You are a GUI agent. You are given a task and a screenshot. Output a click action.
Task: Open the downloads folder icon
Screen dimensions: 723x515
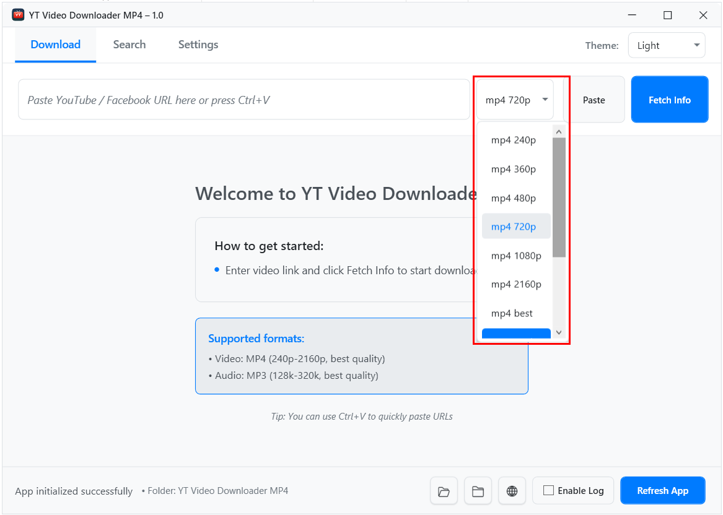click(x=444, y=490)
